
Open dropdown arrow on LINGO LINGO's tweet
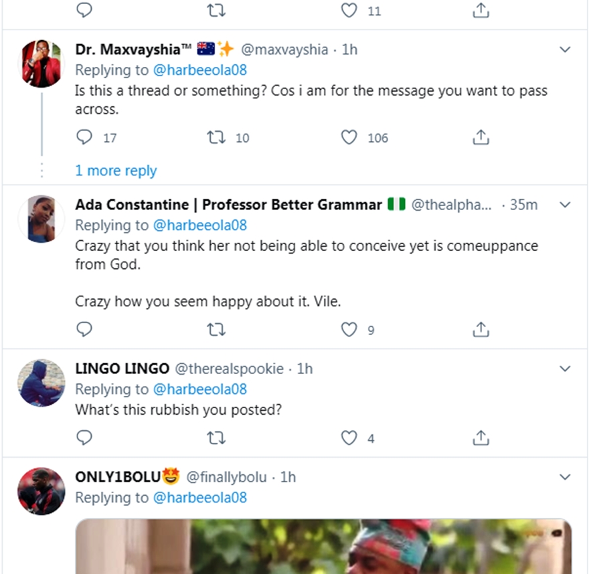tap(566, 369)
